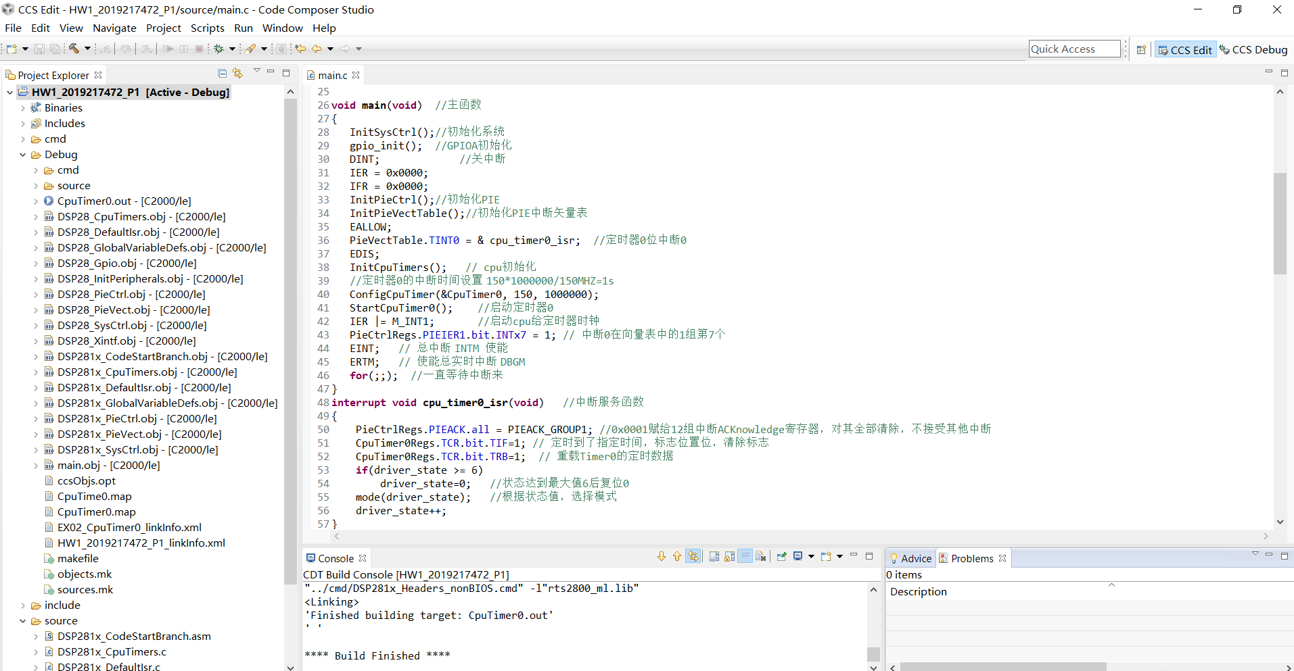Select DSP281x_CpuTimers.c source file
The height and width of the screenshot is (671, 1294).
[x=112, y=652]
